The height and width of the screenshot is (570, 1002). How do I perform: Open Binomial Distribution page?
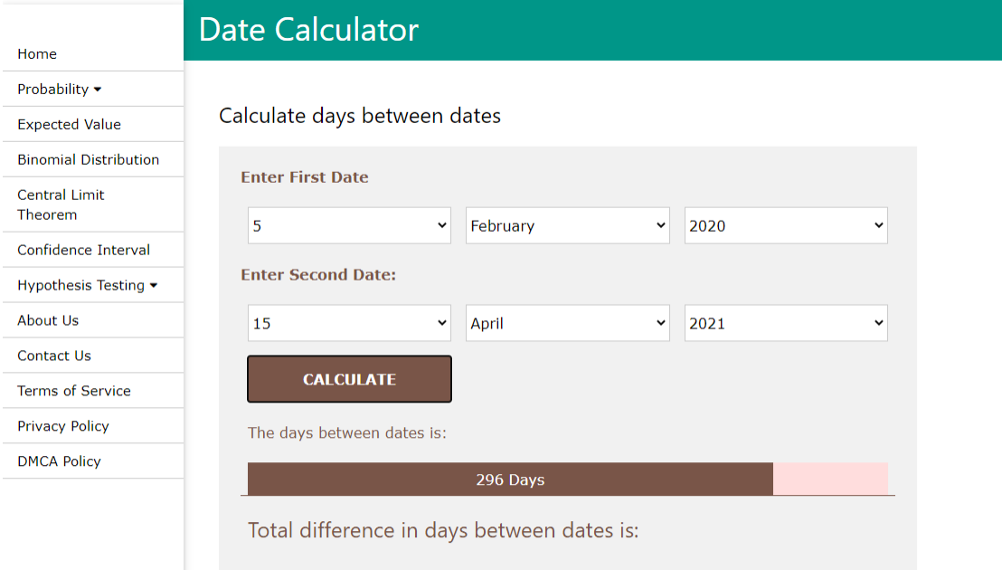[88, 160]
